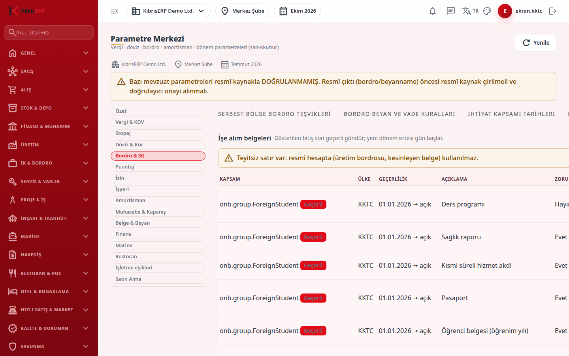
Task: Select the Stopaj category button
Action: tap(158, 133)
